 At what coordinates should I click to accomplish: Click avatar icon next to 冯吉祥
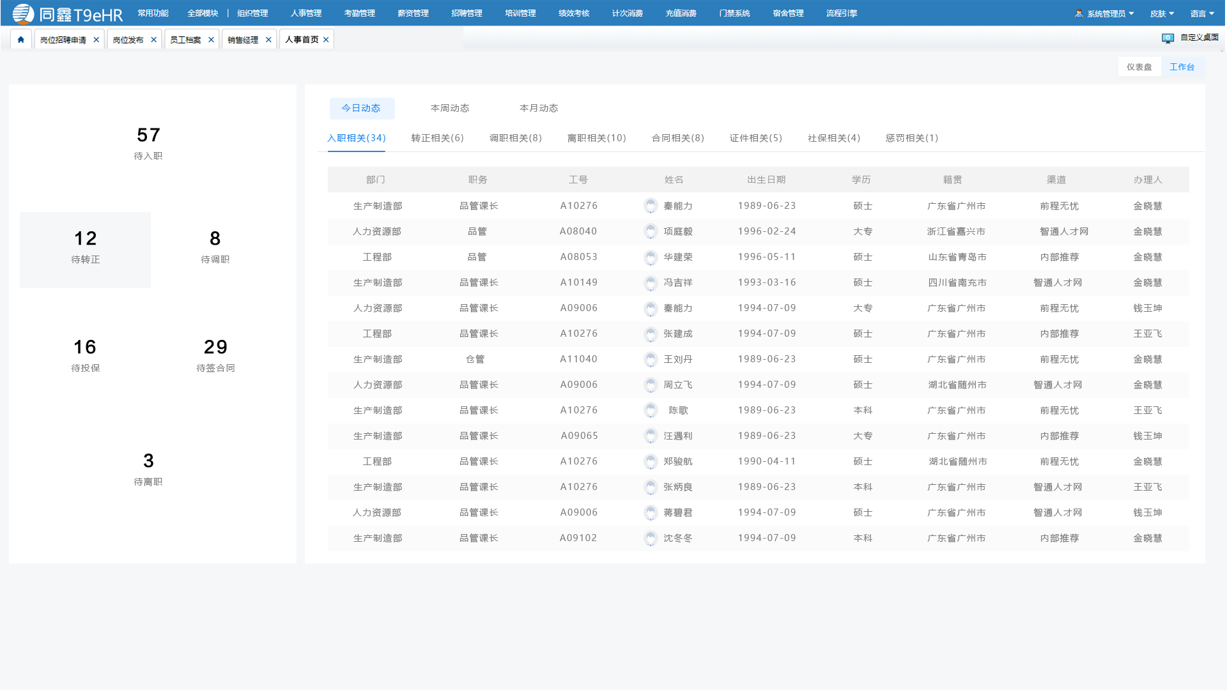[651, 282]
